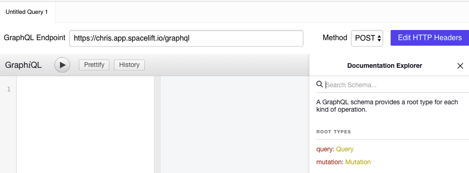Open the query History panel
This screenshot has width=469, height=173.
pos(129,65)
